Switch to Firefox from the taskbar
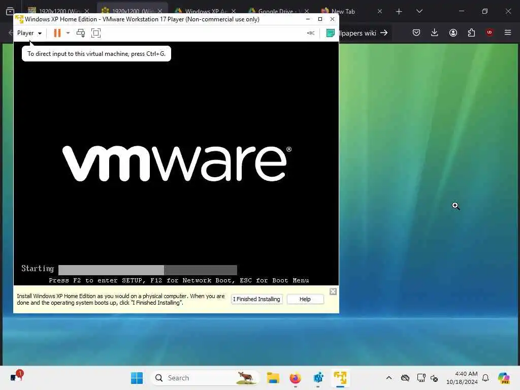 coord(295,378)
